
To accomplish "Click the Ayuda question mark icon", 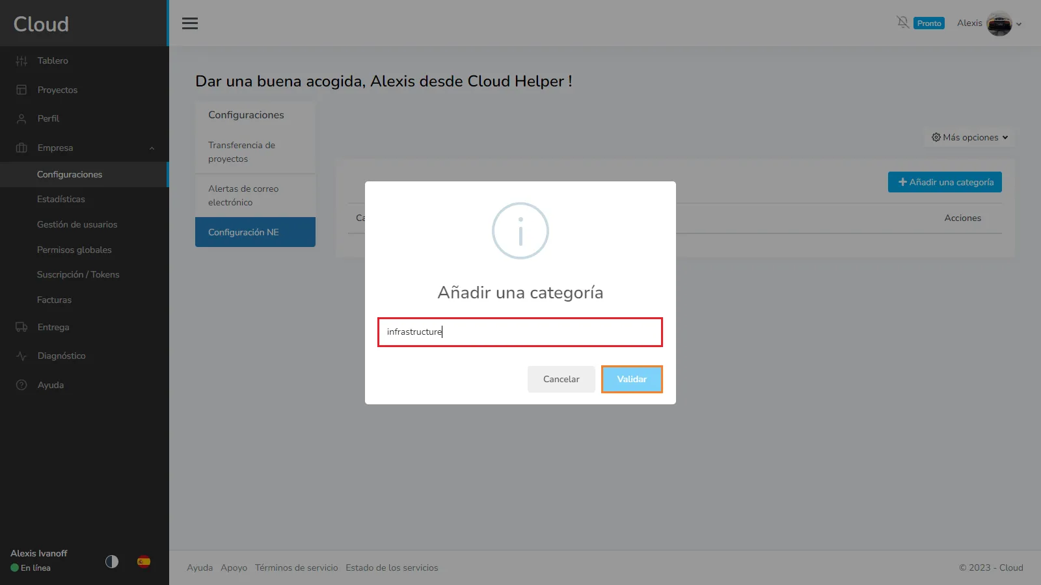I will [x=21, y=385].
